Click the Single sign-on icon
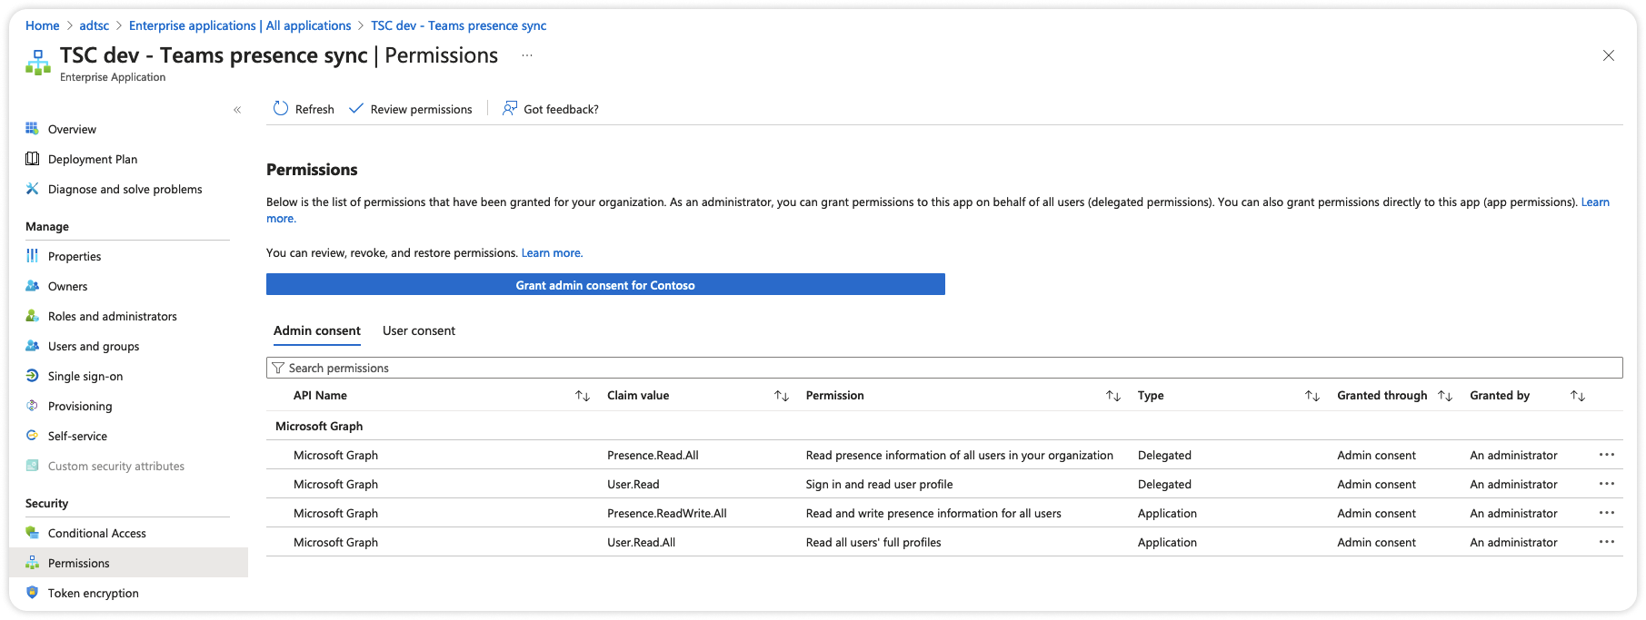Image resolution: width=1646 pixels, height=620 pixels. click(32, 376)
